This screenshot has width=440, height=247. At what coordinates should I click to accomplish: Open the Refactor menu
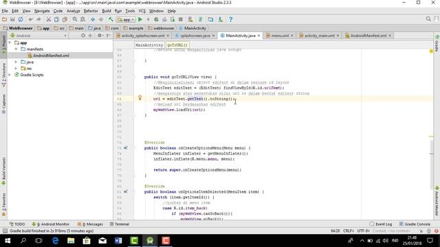tap(91, 11)
